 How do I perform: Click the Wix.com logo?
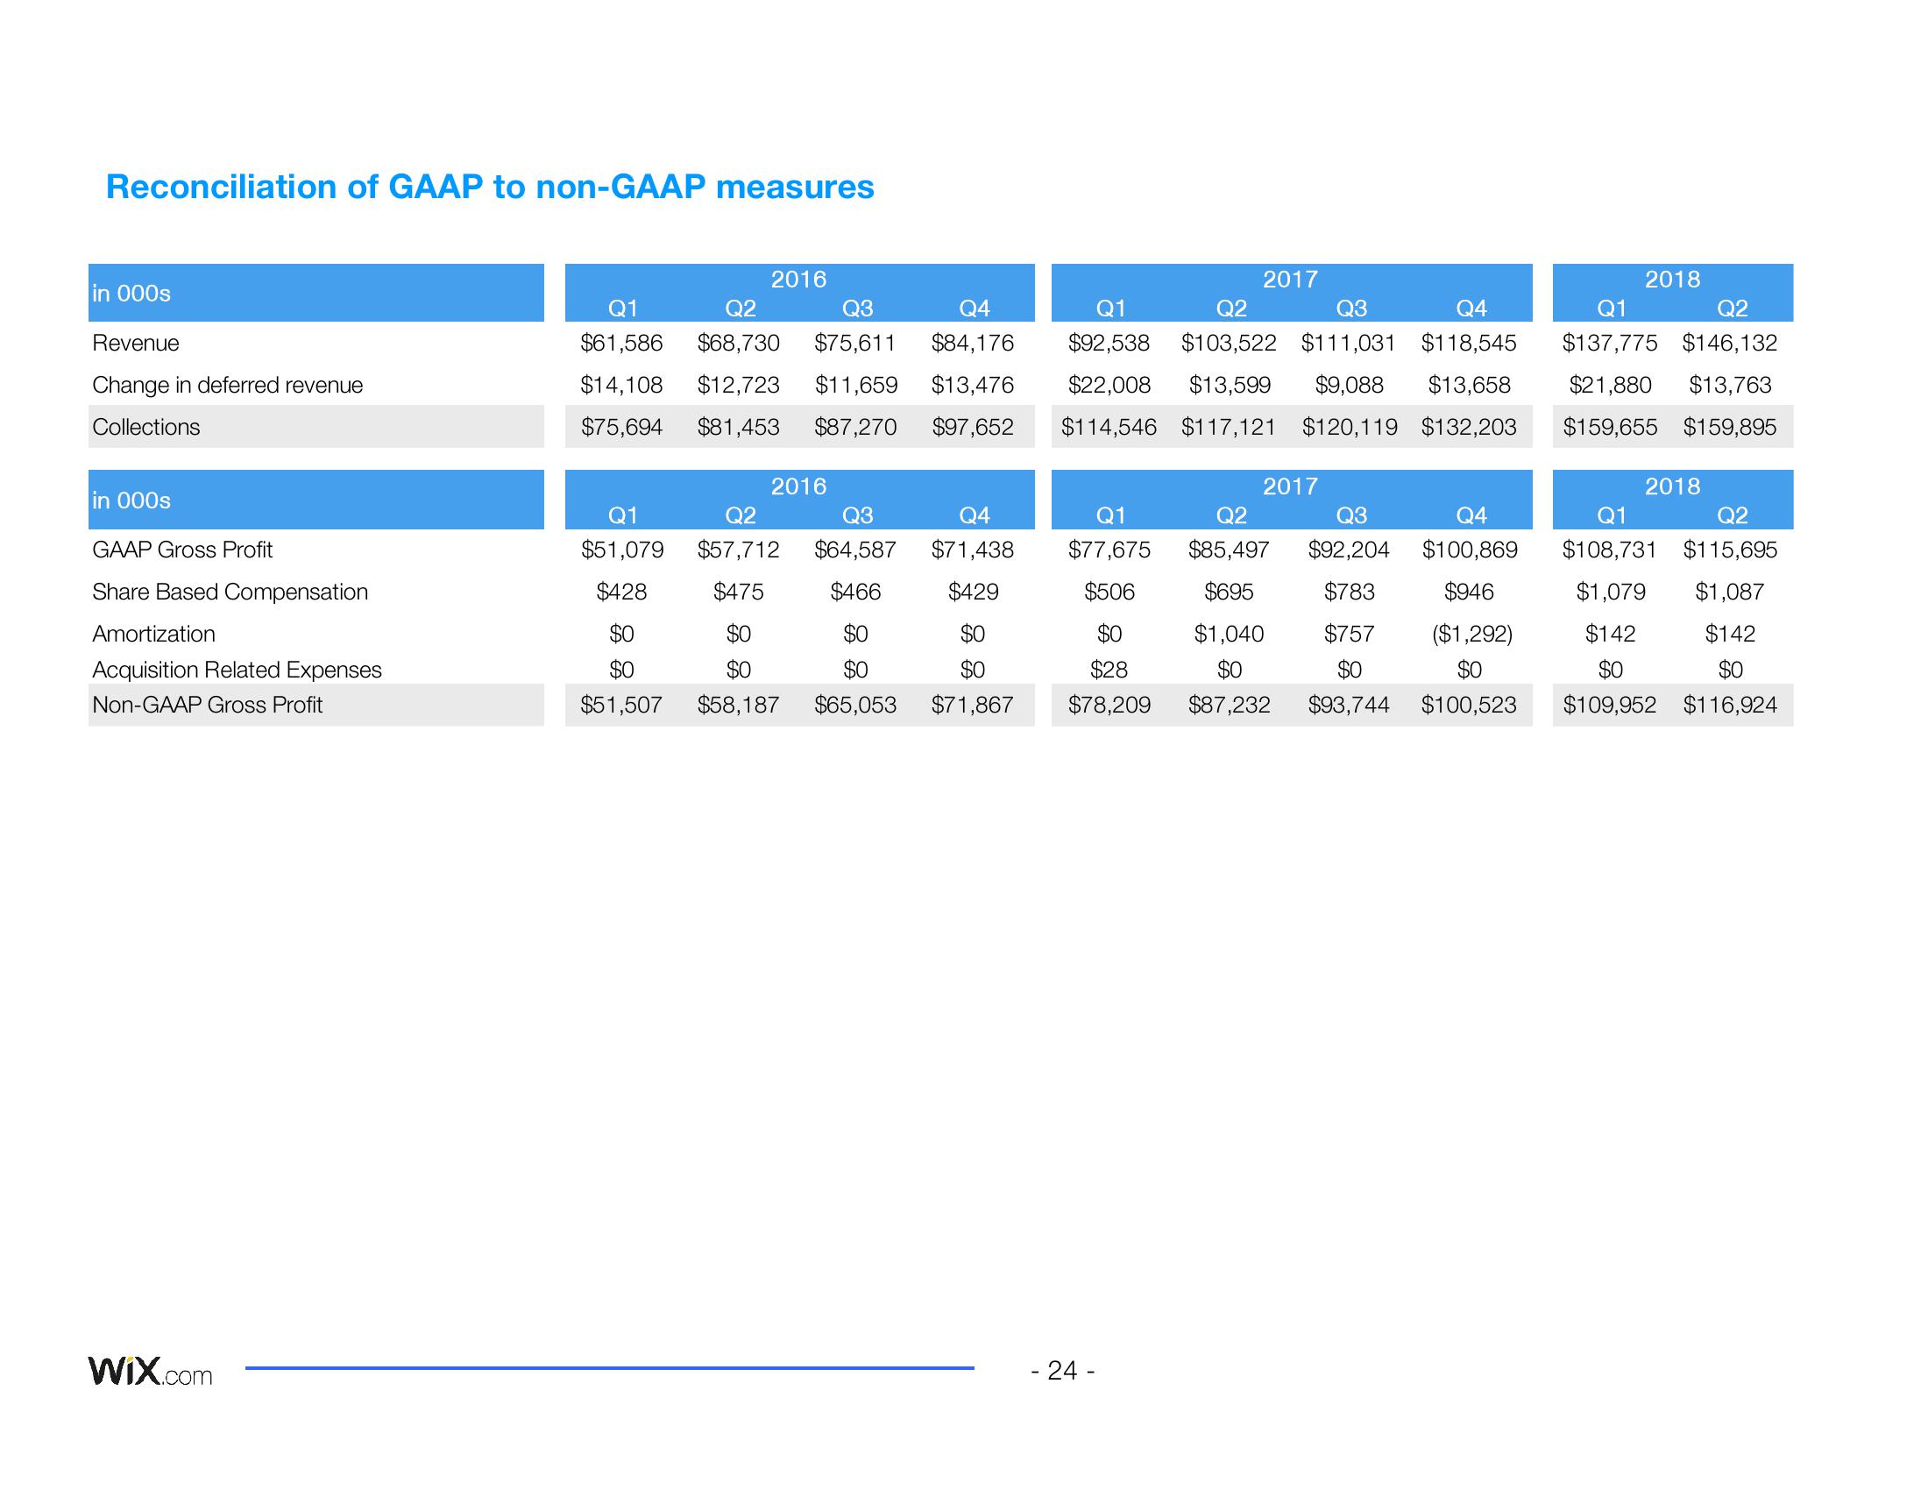[x=150, y=1371]
